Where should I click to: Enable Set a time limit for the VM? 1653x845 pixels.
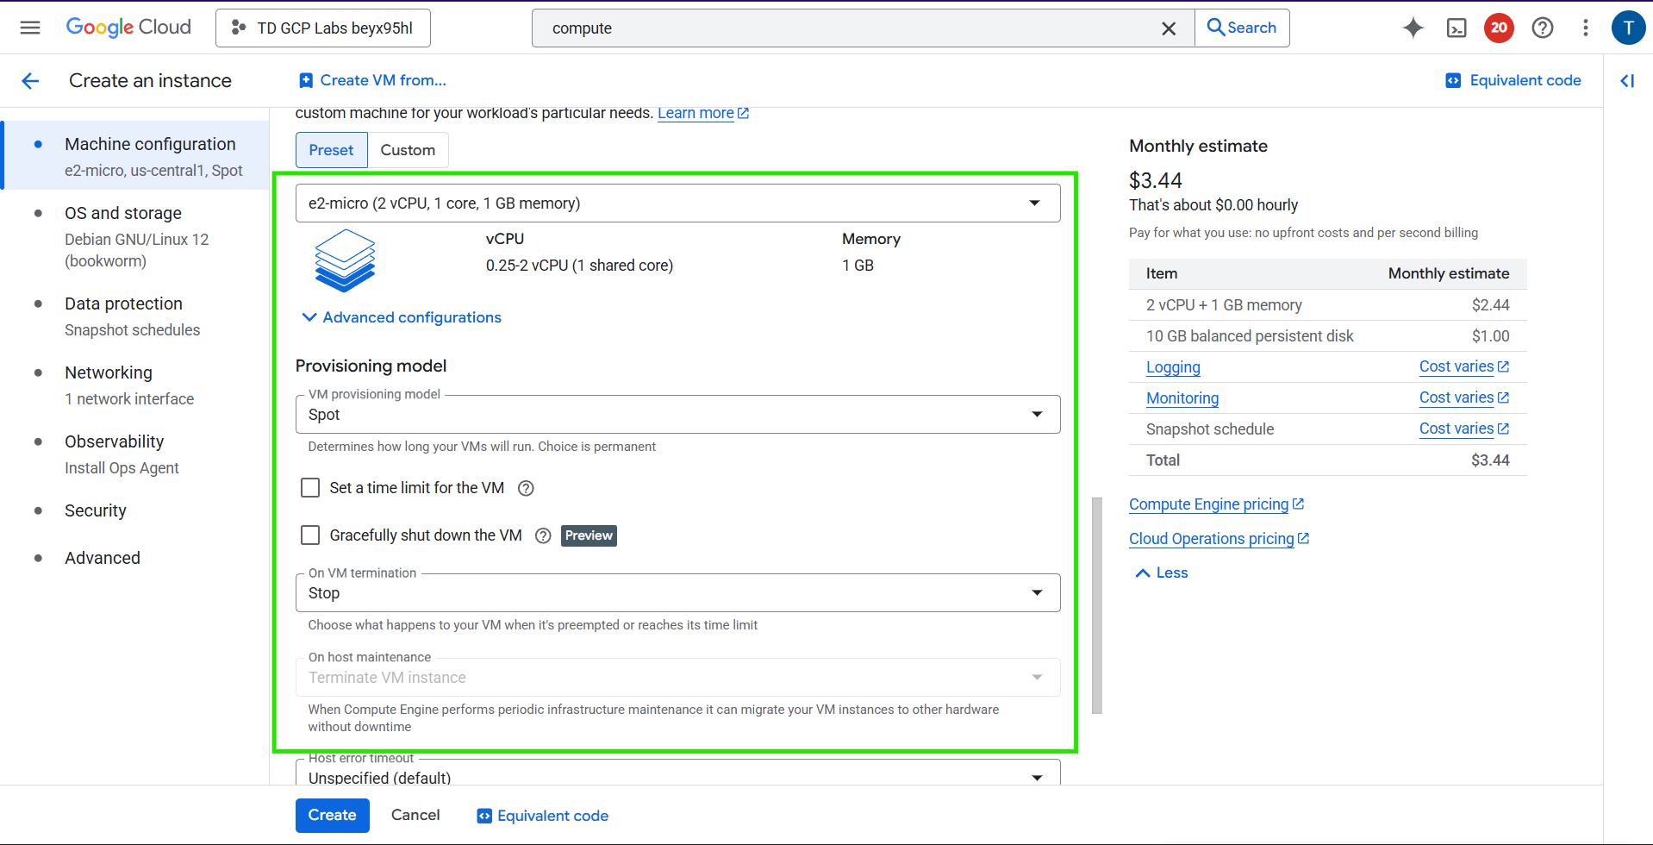tap(310, 488)
